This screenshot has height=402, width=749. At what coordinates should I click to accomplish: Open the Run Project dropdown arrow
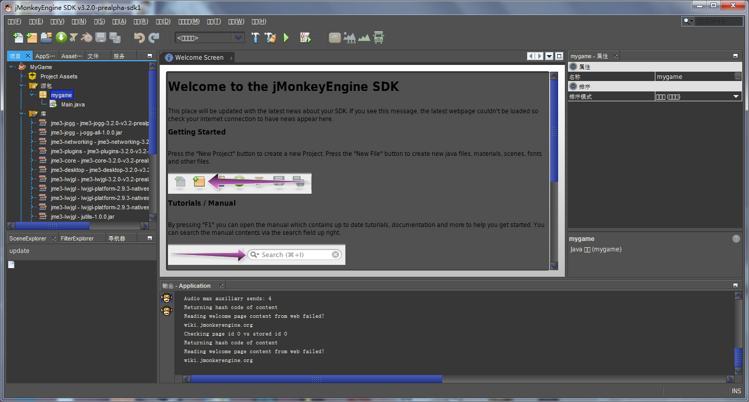[x=295, y=37]
